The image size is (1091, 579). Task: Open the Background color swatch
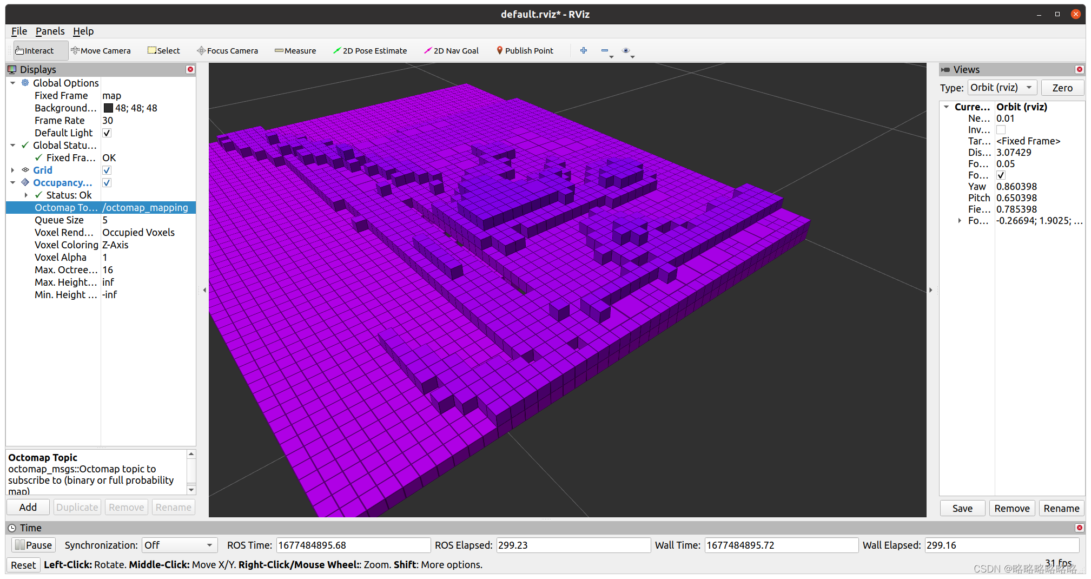[108, 108]
